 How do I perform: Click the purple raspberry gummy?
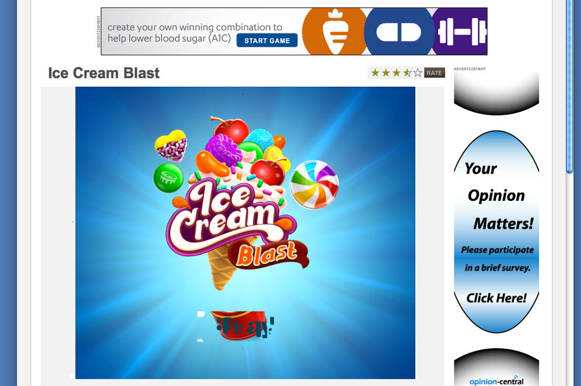tap(223, 149)
